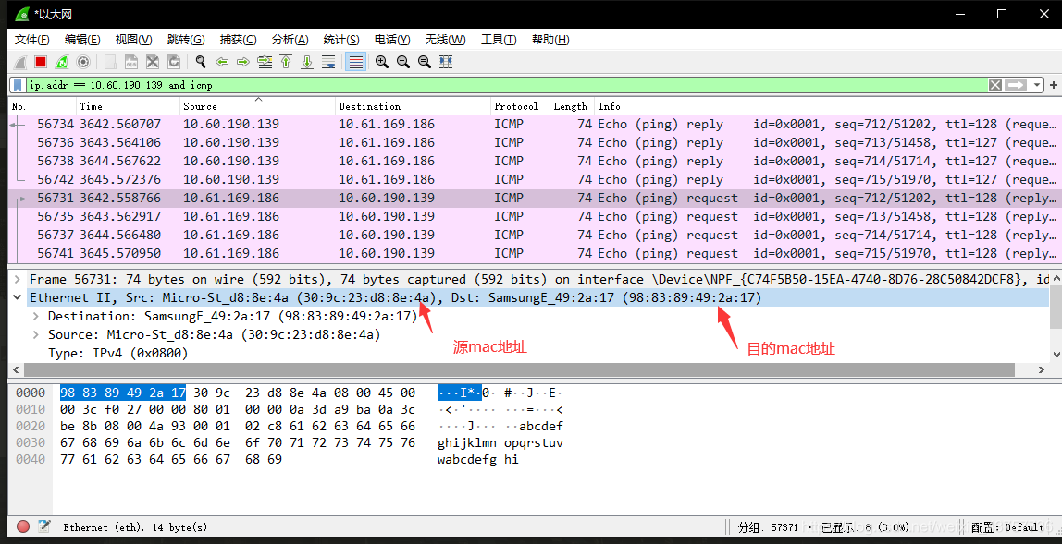
Task: Click the reload capture file icon
Action: tap(174, 62)
